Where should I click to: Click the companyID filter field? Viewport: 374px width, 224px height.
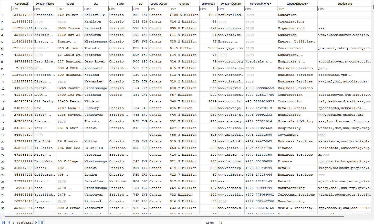click(x=22, y=9)
